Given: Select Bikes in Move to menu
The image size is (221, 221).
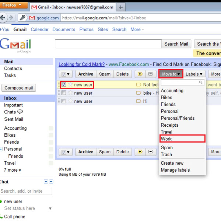Looking at the screenshot, I should 182,97.
